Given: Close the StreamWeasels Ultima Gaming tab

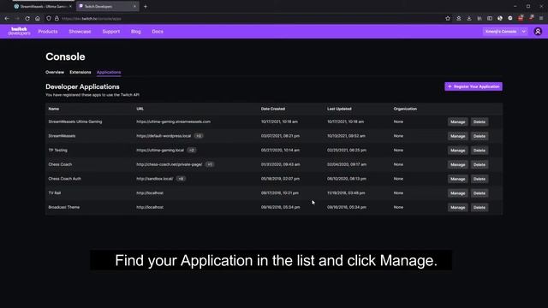Looking at the screenshot, I should click(x=70, y=6).
